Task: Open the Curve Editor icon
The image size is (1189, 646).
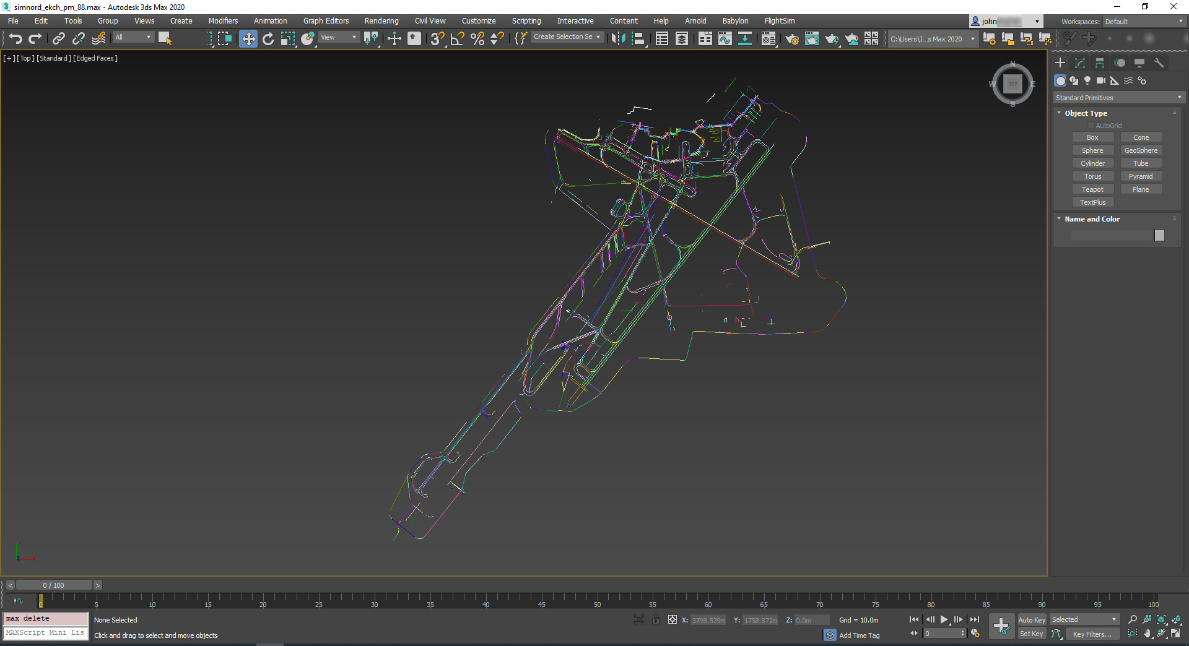Action: tap(725, 38)
